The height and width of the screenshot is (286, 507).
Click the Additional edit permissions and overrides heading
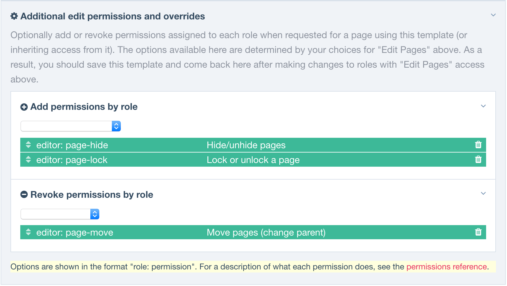pyautogui.click(x=112, y=16)
